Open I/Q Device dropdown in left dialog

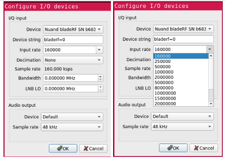tap(73, 29)
